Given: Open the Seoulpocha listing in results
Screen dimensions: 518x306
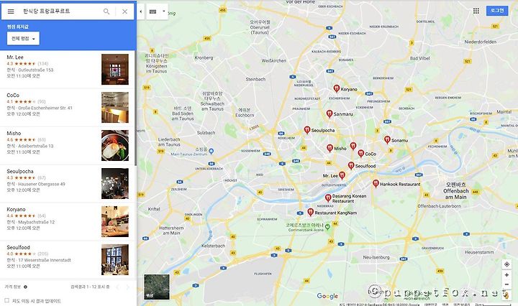Looking at the screenshot, I should (x=68, y=183).
